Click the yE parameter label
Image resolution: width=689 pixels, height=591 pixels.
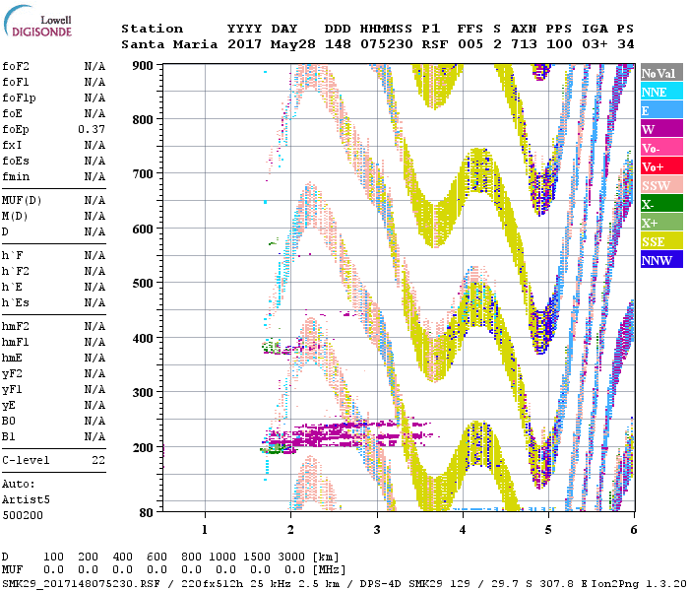point(9,406)
